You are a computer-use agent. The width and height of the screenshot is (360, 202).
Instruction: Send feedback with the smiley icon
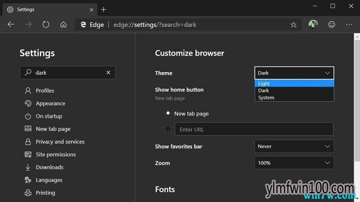click(x=332, y=24)
